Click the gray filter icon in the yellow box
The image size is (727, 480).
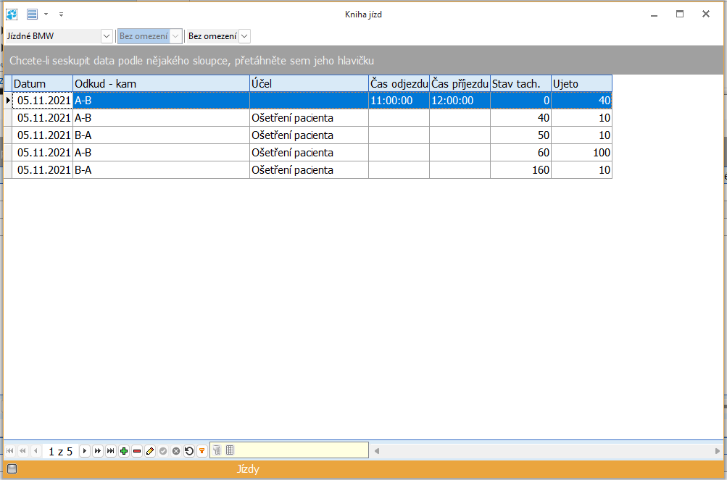(217, 450)
